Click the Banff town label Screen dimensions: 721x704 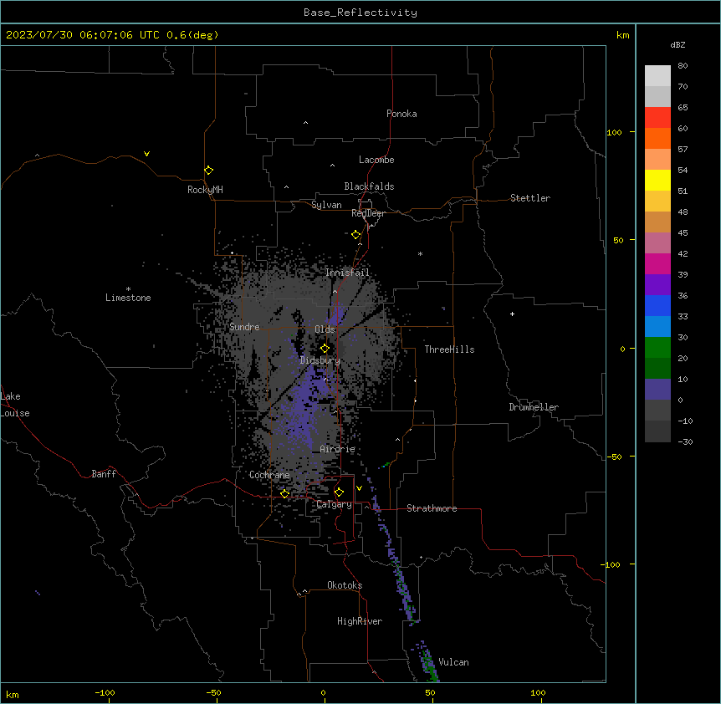[x=104, y=474]
